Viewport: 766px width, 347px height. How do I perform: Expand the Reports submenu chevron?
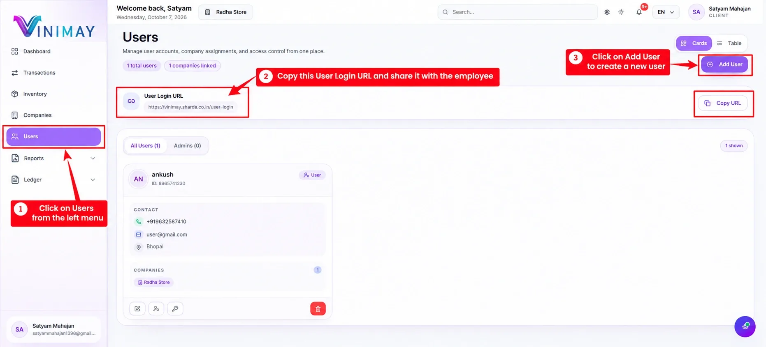point(93,159)
